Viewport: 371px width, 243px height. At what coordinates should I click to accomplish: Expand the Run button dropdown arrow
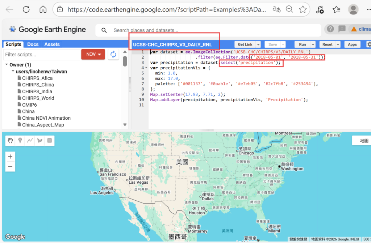[313, 44]
